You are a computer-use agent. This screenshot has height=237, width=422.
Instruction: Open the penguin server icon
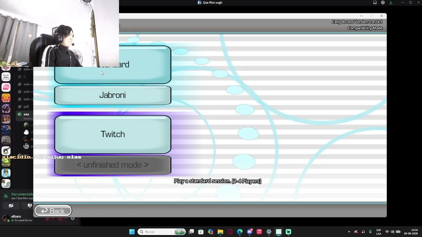click(6, 151)
